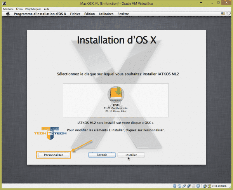
Task: Open the Écran menu
Action: 19,9
